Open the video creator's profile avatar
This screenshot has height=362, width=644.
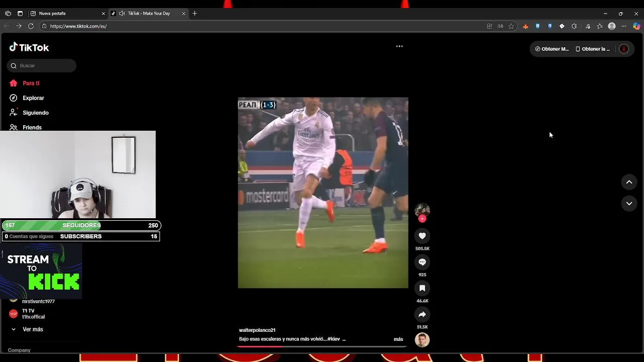click(x=422, y=210)
